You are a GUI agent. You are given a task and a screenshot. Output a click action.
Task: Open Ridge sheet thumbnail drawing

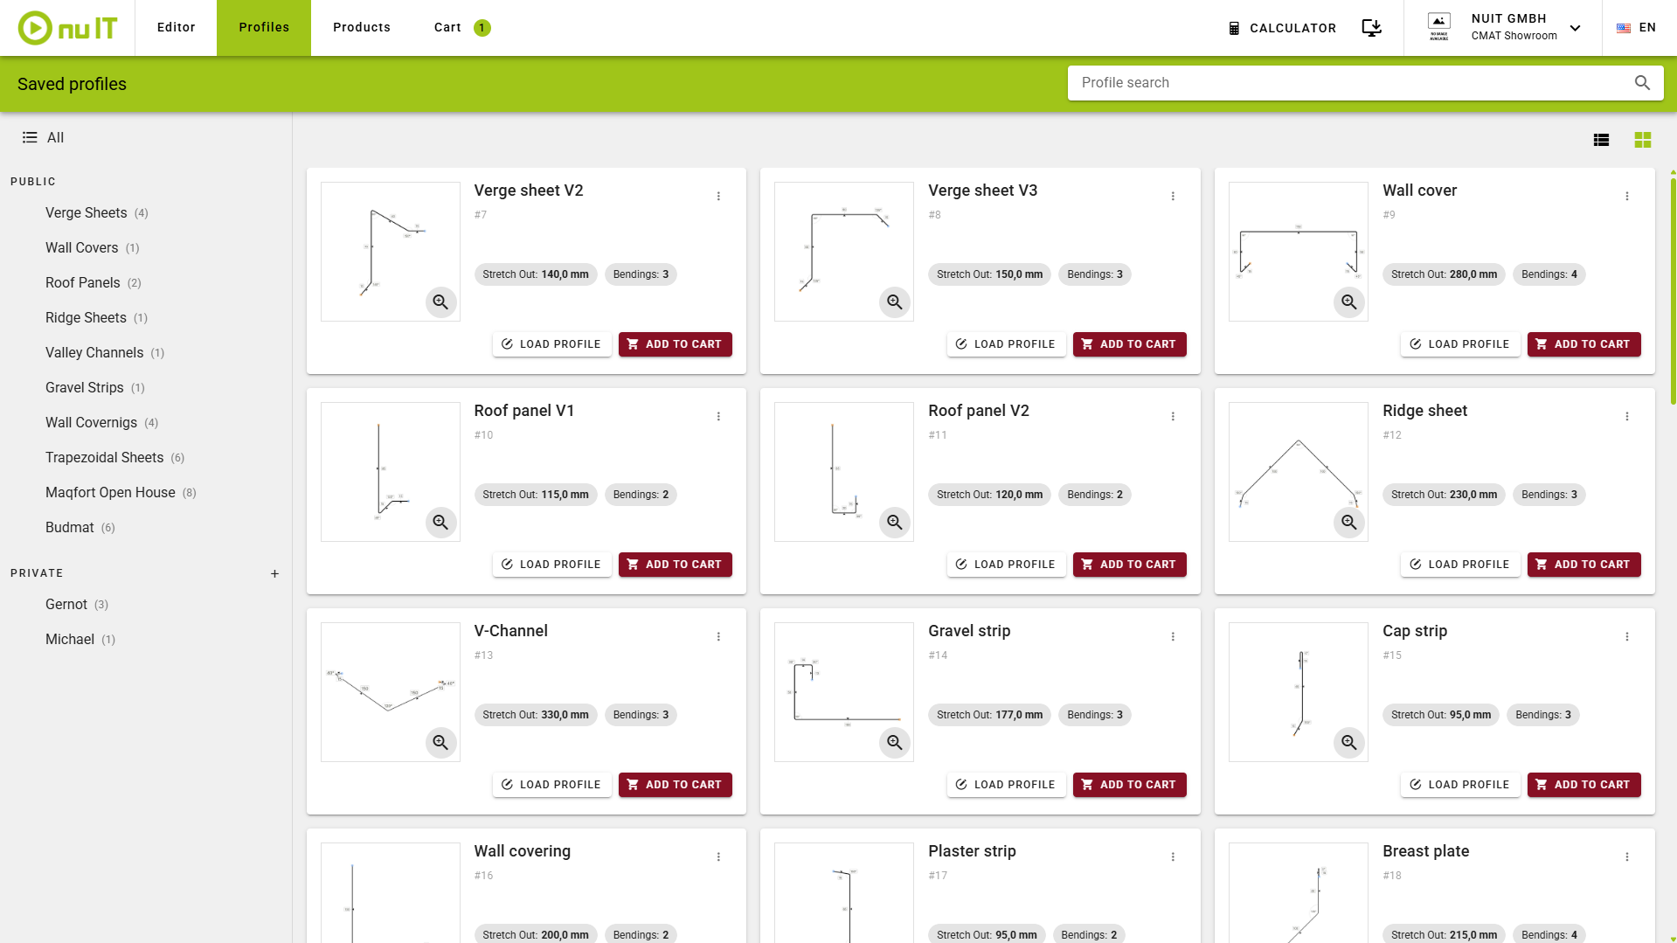(1298, 472)
